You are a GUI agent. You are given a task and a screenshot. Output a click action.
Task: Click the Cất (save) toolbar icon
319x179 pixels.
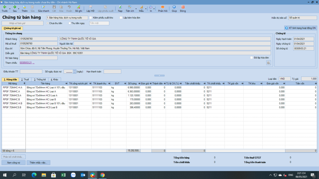point(54,9)
